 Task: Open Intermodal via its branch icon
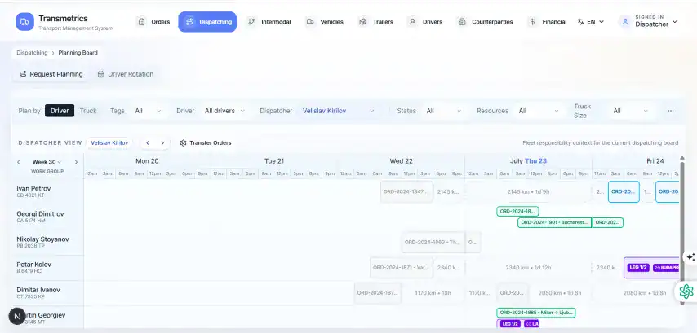251,22
